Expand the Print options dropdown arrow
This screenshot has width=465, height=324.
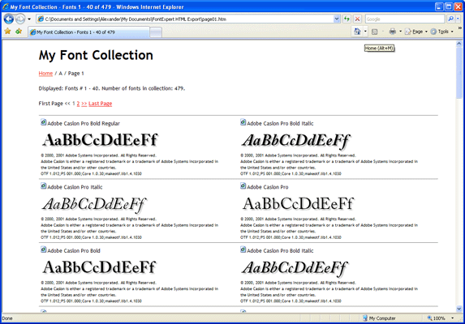coord(400,32)
